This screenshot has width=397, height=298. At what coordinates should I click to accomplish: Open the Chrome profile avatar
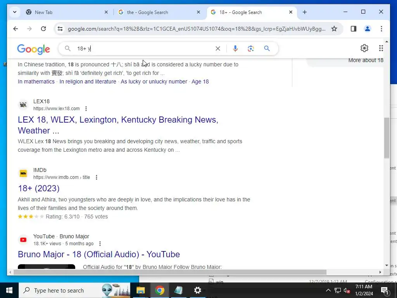pyautogui.click(x=368, y=29)
